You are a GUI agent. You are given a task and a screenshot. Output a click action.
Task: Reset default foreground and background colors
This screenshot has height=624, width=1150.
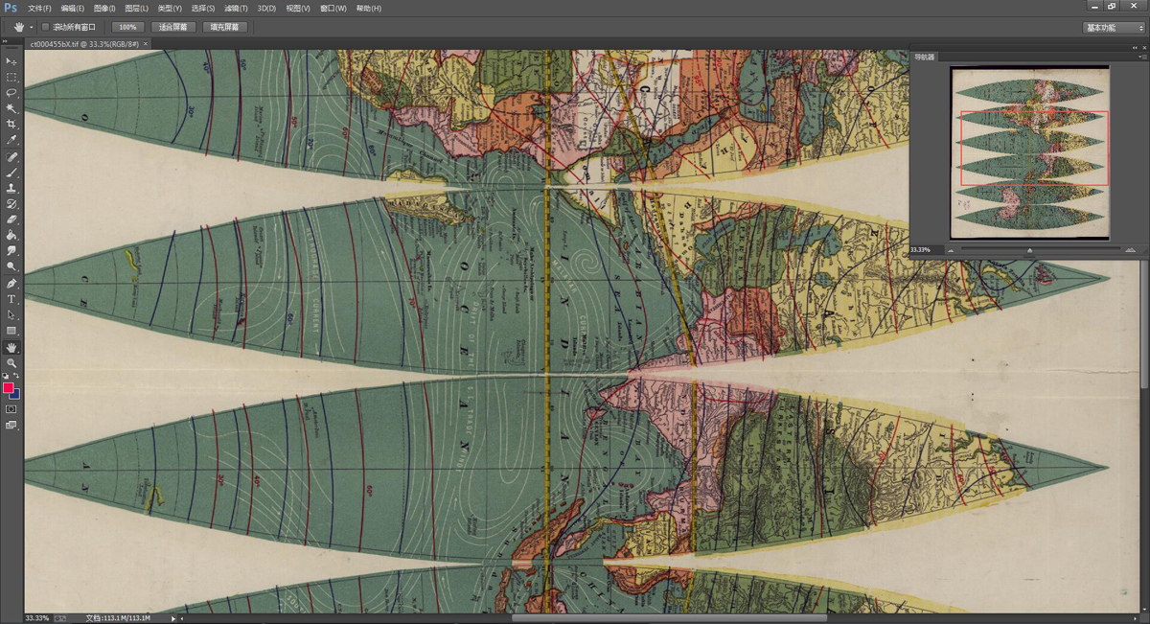7,376
